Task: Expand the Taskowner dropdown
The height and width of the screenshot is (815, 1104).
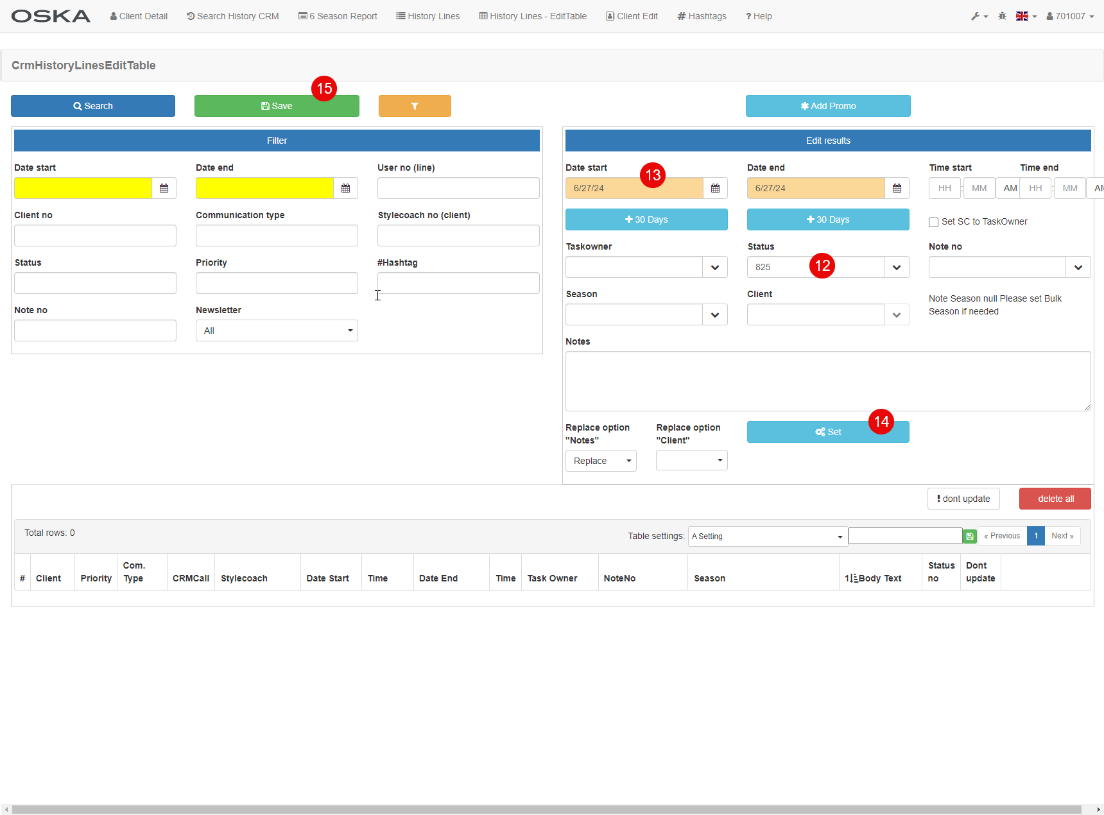Action: point(715,267)
